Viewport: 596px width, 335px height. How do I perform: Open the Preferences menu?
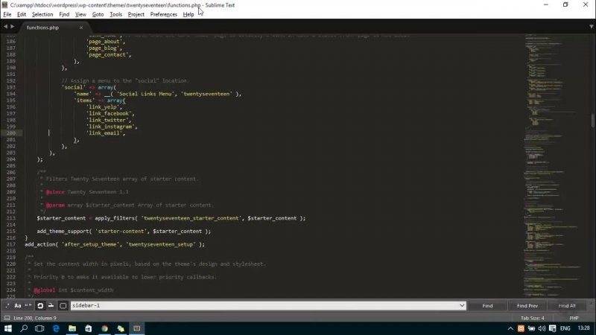pos(163,14)
